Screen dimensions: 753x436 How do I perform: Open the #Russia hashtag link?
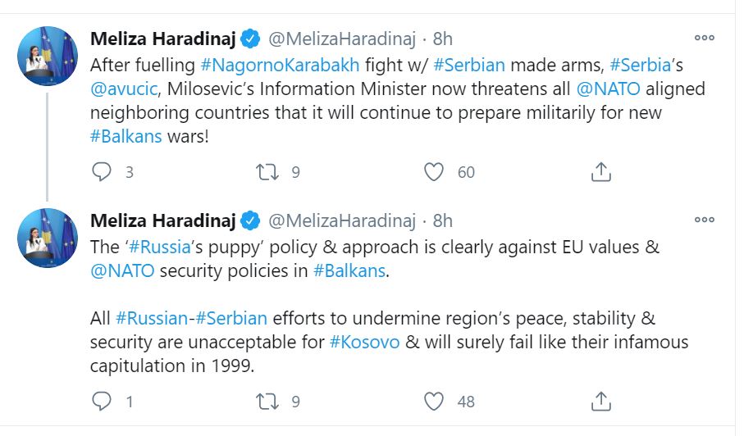[160, 247]
